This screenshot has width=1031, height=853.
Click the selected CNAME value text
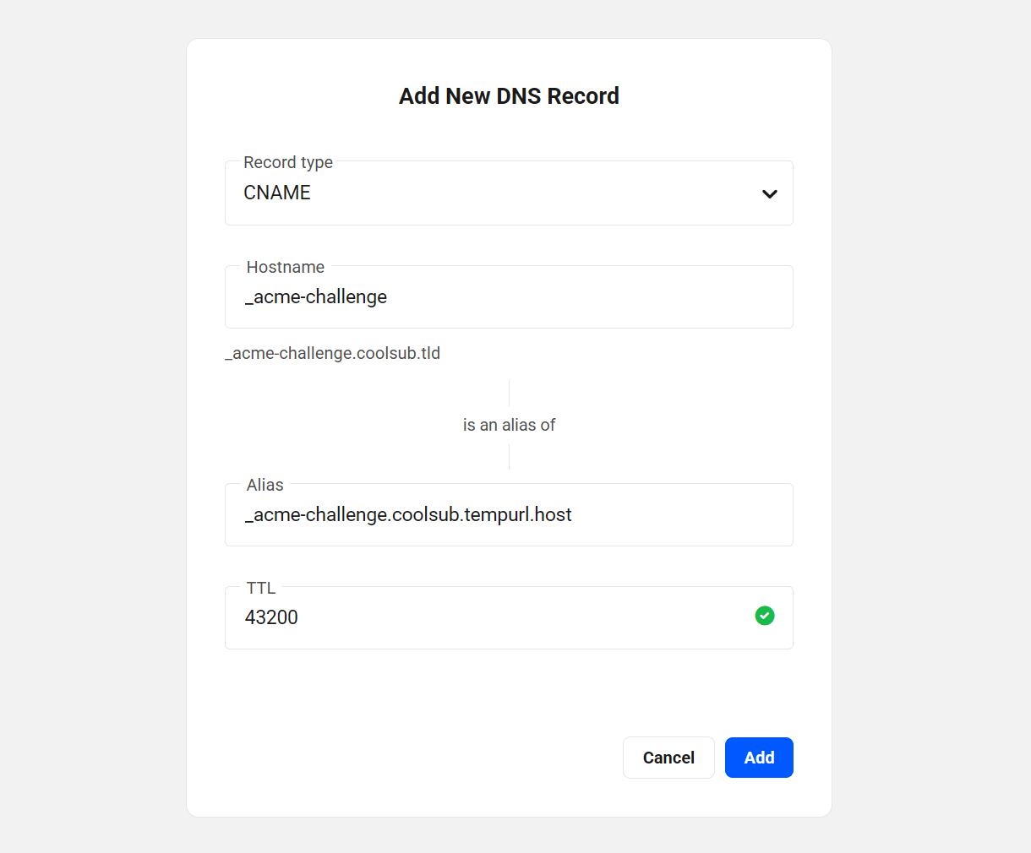[277, 193]
